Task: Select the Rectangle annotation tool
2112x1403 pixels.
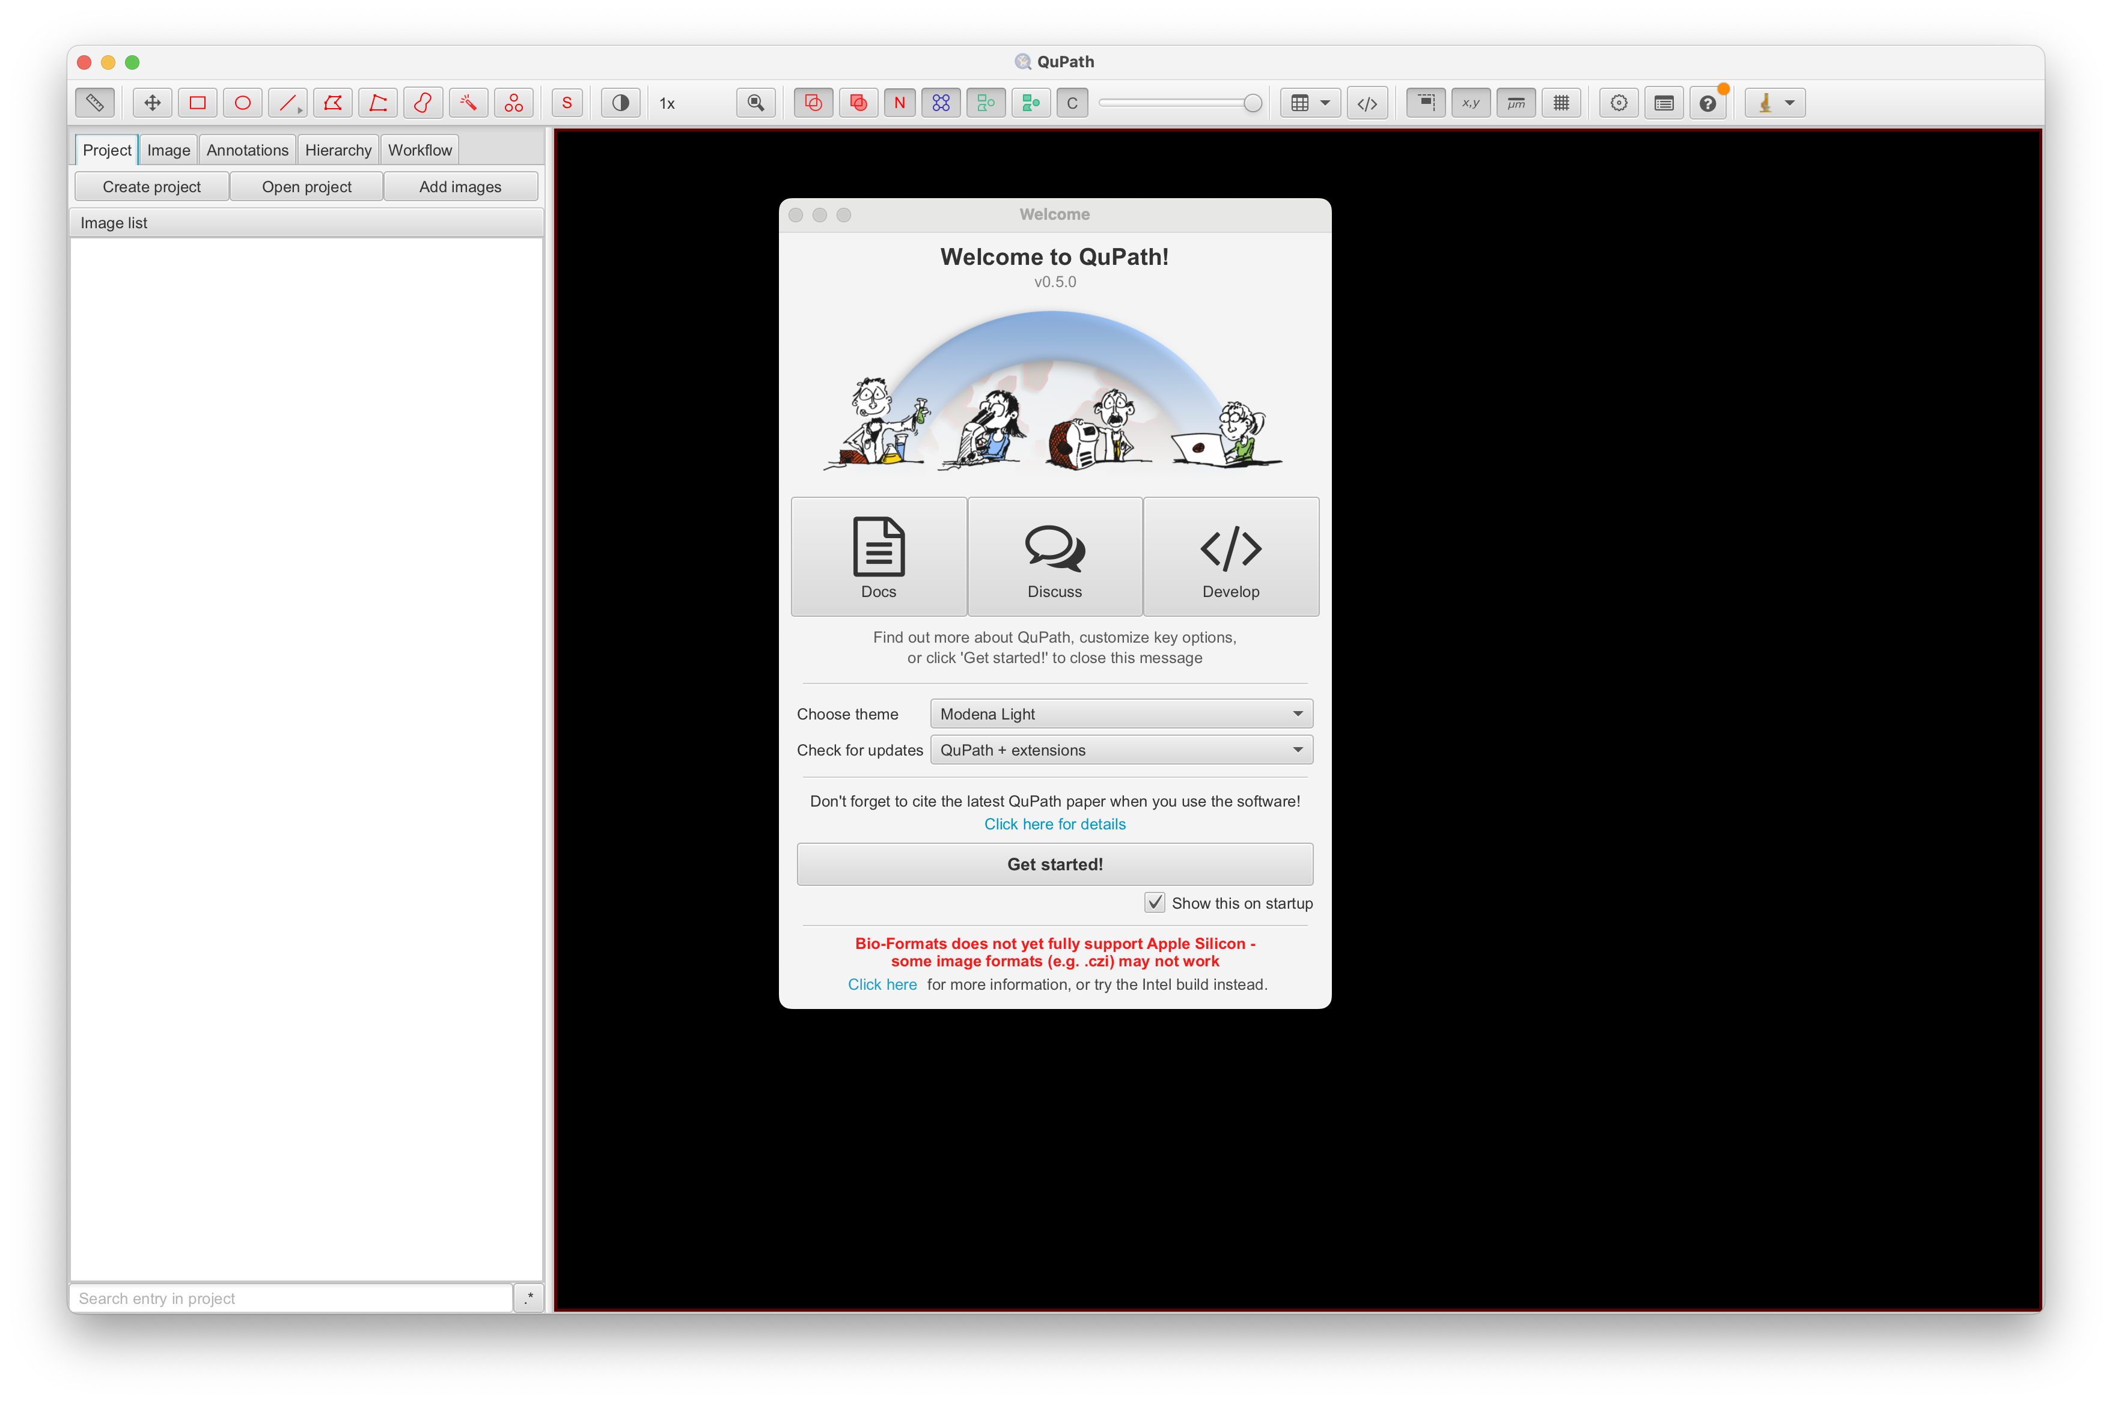Action: (198, 102)
